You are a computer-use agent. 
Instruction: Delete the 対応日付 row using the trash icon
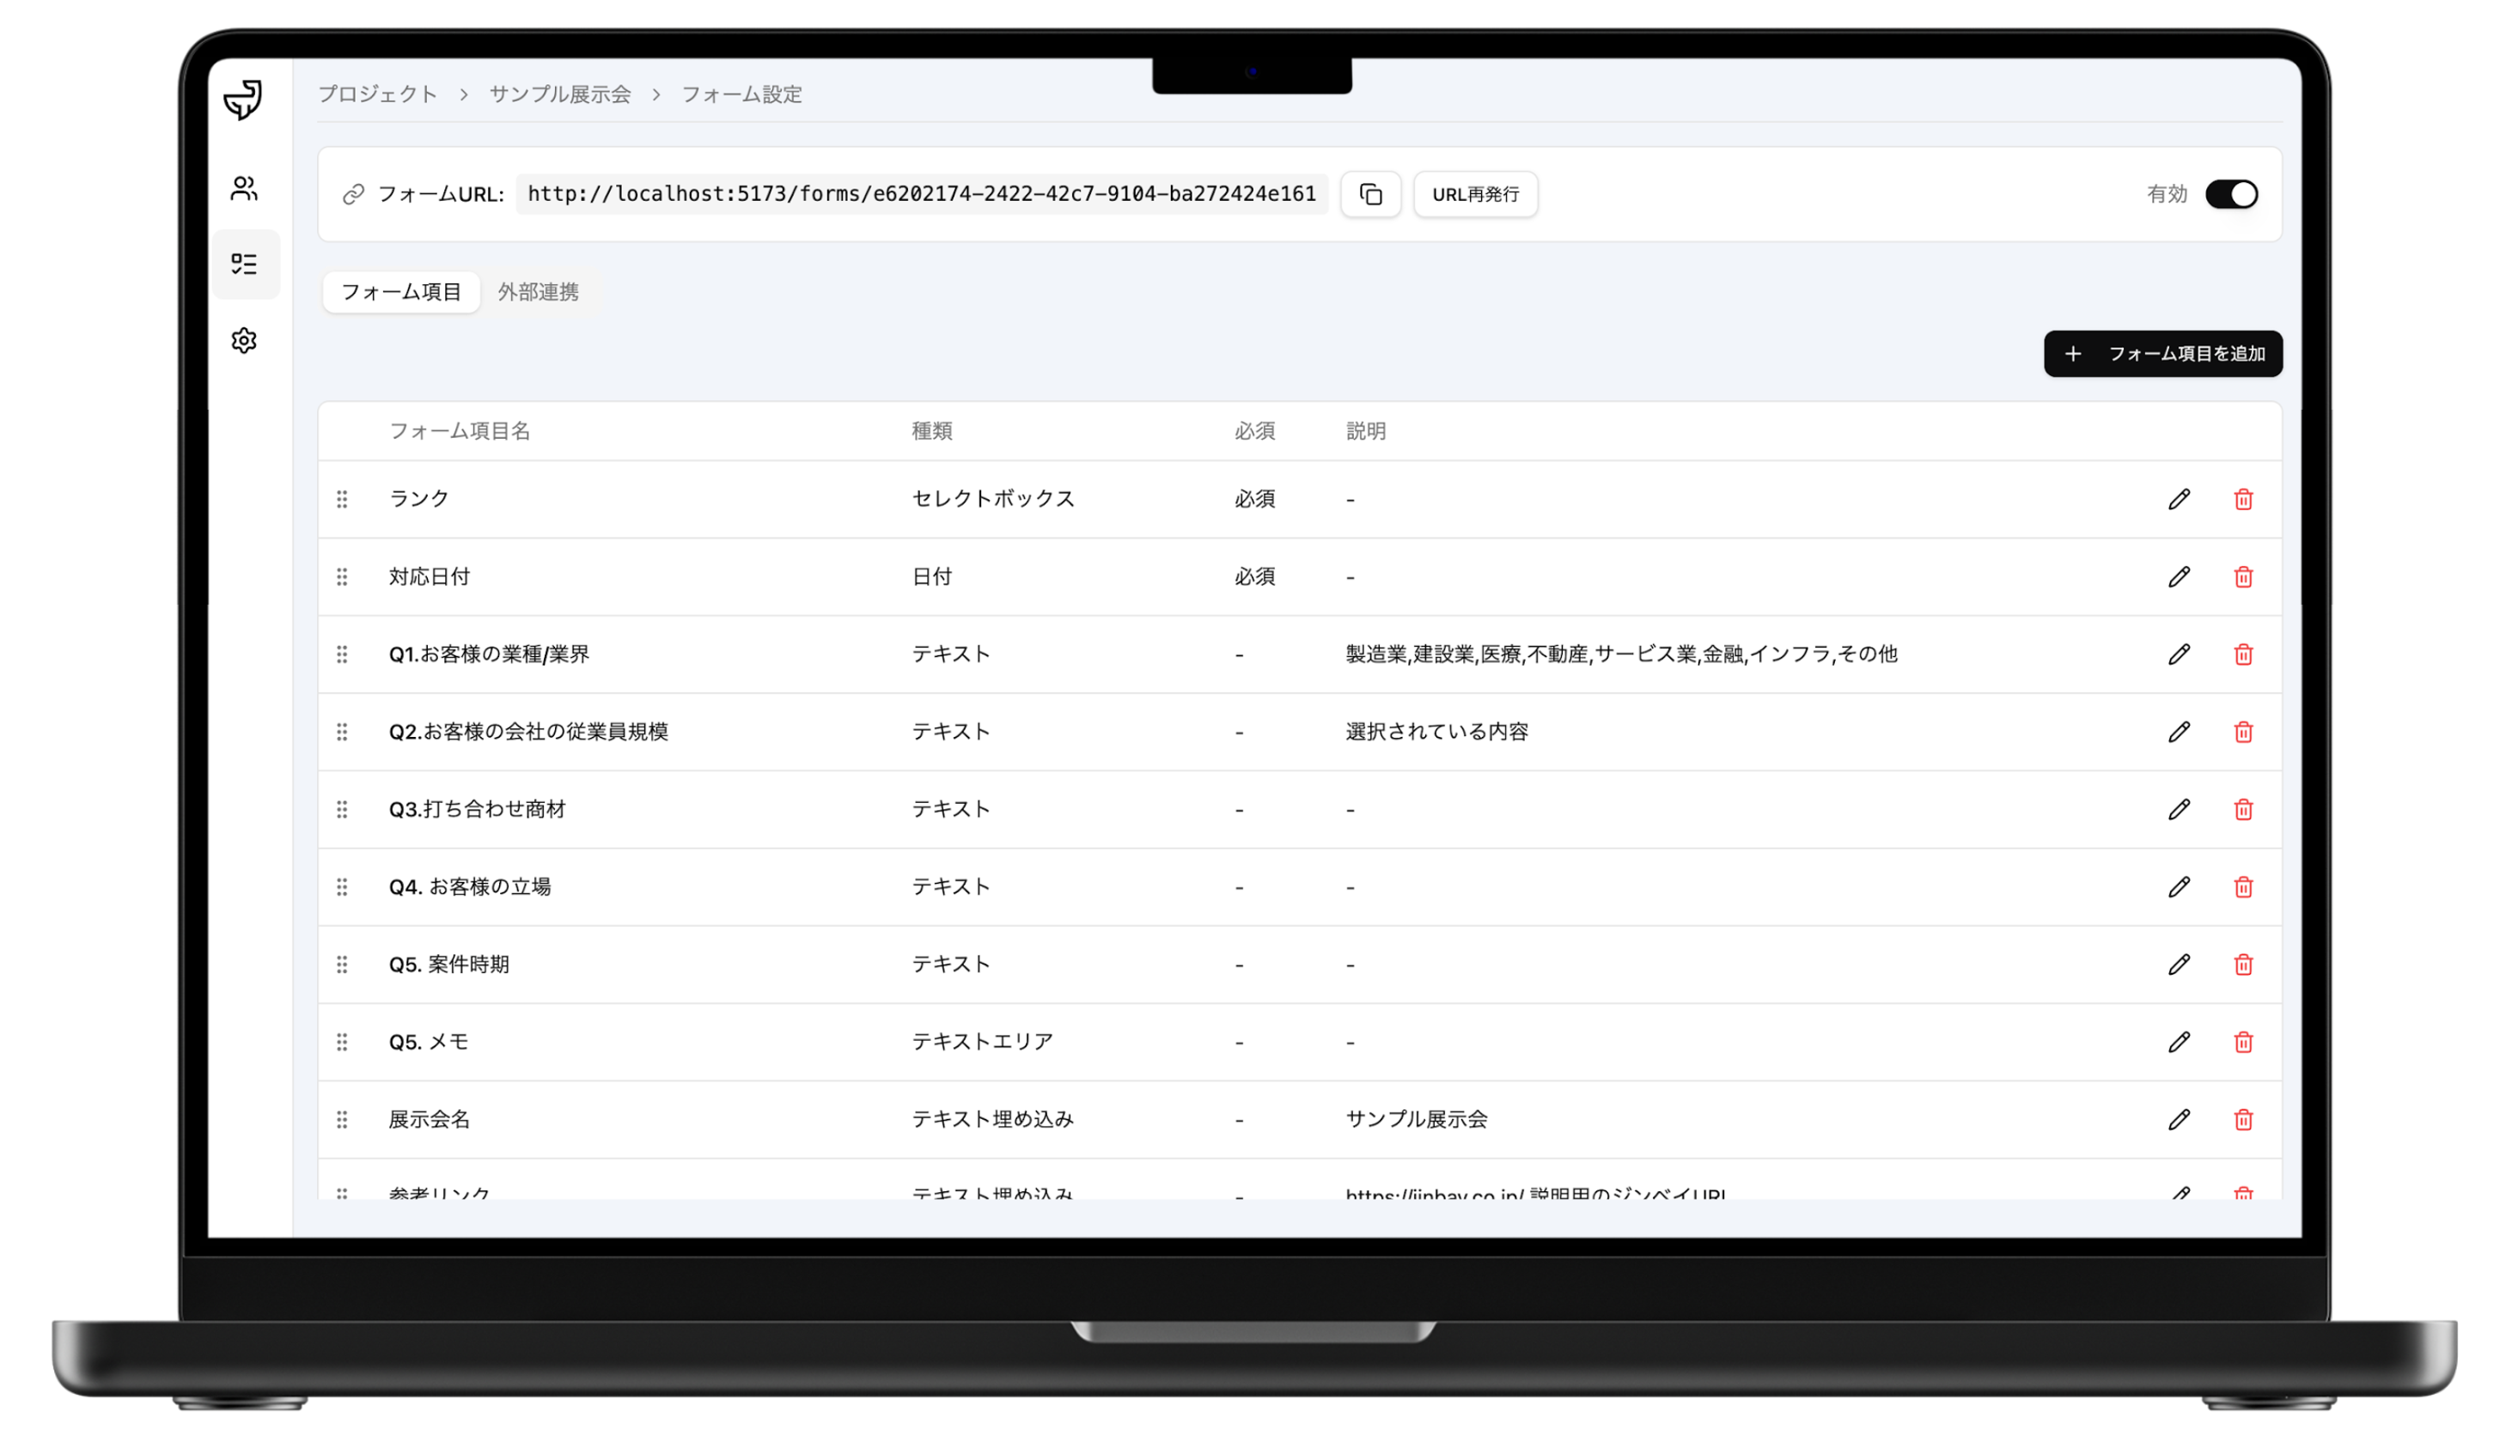click(2243, 577)
